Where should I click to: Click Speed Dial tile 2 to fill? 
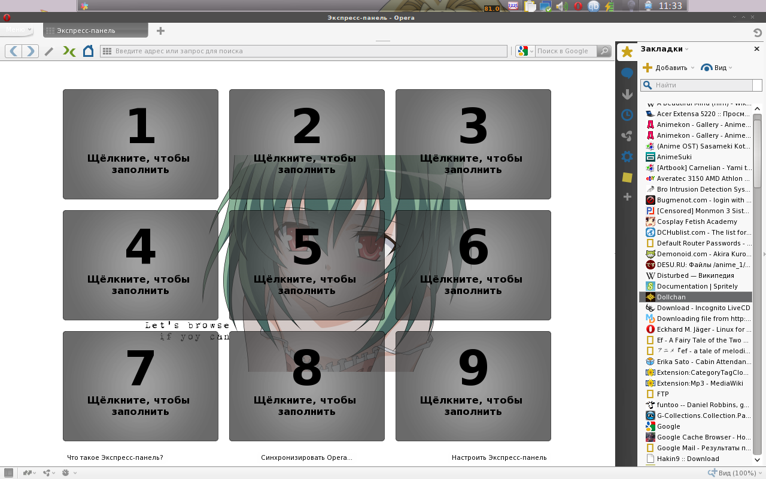point(307,144)
